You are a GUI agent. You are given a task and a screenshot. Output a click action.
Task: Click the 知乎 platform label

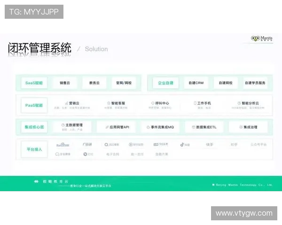(234, 144)
